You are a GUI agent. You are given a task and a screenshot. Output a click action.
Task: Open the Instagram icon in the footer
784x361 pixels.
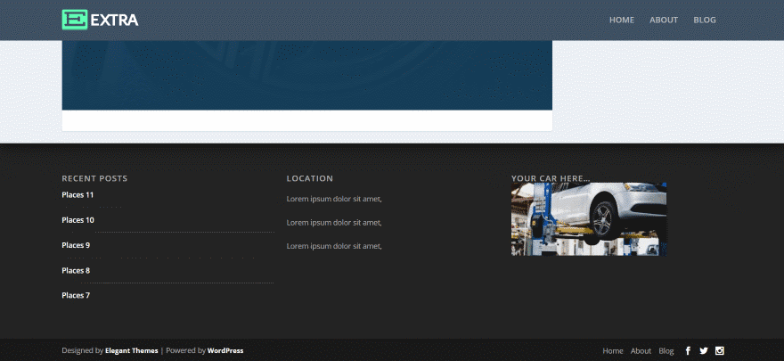pos(720,351)
